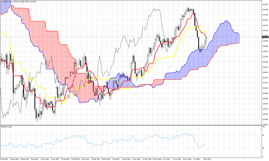269x161 pixels.
Task: Click the 134.110 price axis label
Action: point(265,77)
